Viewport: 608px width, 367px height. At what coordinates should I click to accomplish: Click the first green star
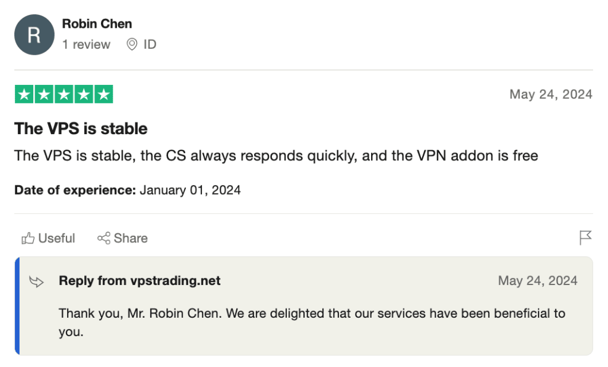point(24,94)
